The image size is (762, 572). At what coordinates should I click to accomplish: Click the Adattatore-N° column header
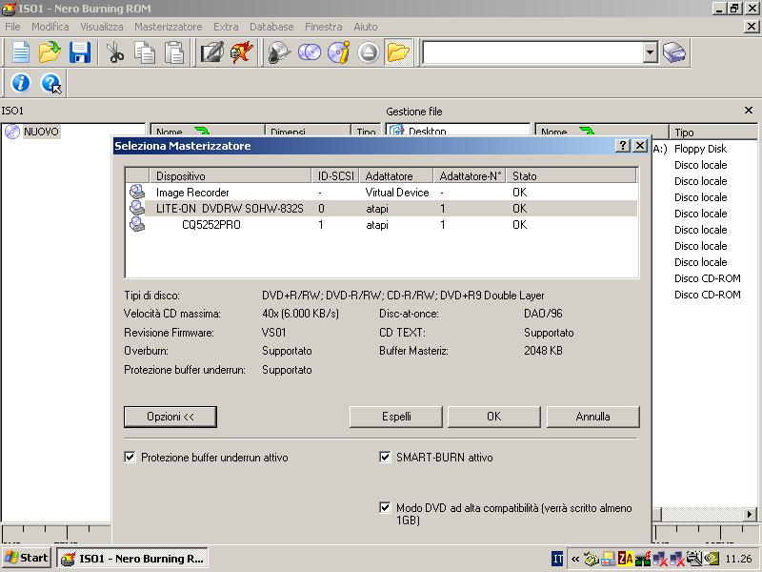[x=470, y=175]
